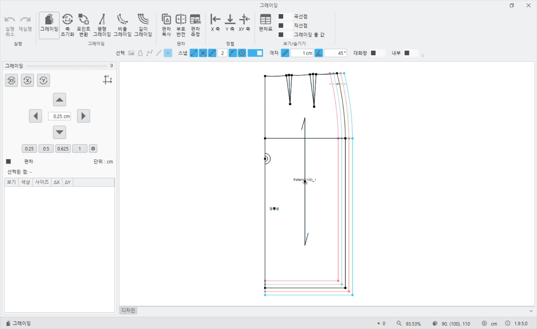This screenshot has height=329, width=537.
Task: Toggle 그레이딩 룰 값 switch
Action: [285, 35]
